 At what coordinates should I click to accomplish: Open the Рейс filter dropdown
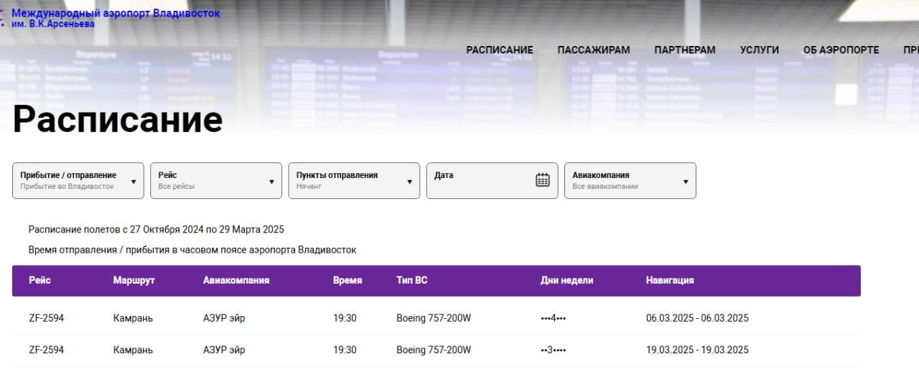[215, 180]
